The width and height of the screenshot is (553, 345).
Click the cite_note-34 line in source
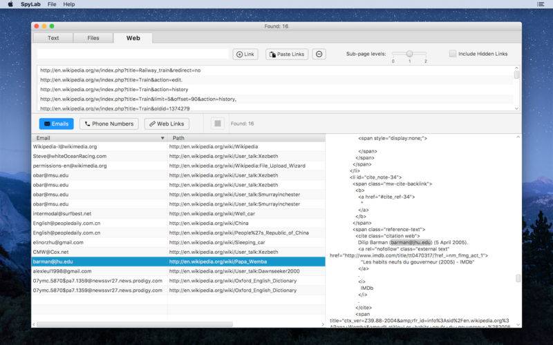(375, 177)
